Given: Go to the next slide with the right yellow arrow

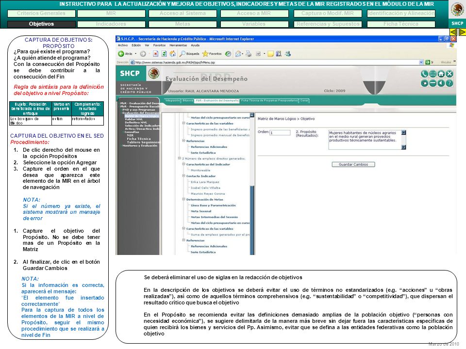Looking at the screenshot, I should point(462,32).
